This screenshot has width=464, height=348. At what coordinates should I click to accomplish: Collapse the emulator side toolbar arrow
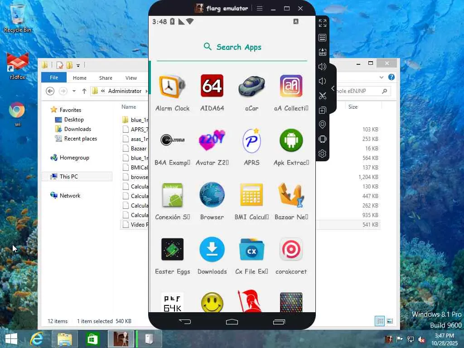pyautogui.click(x=333, y=88)
